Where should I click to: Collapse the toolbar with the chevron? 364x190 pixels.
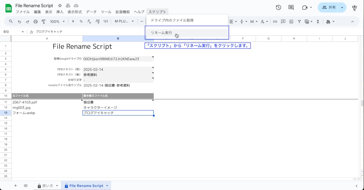[352, 21]
